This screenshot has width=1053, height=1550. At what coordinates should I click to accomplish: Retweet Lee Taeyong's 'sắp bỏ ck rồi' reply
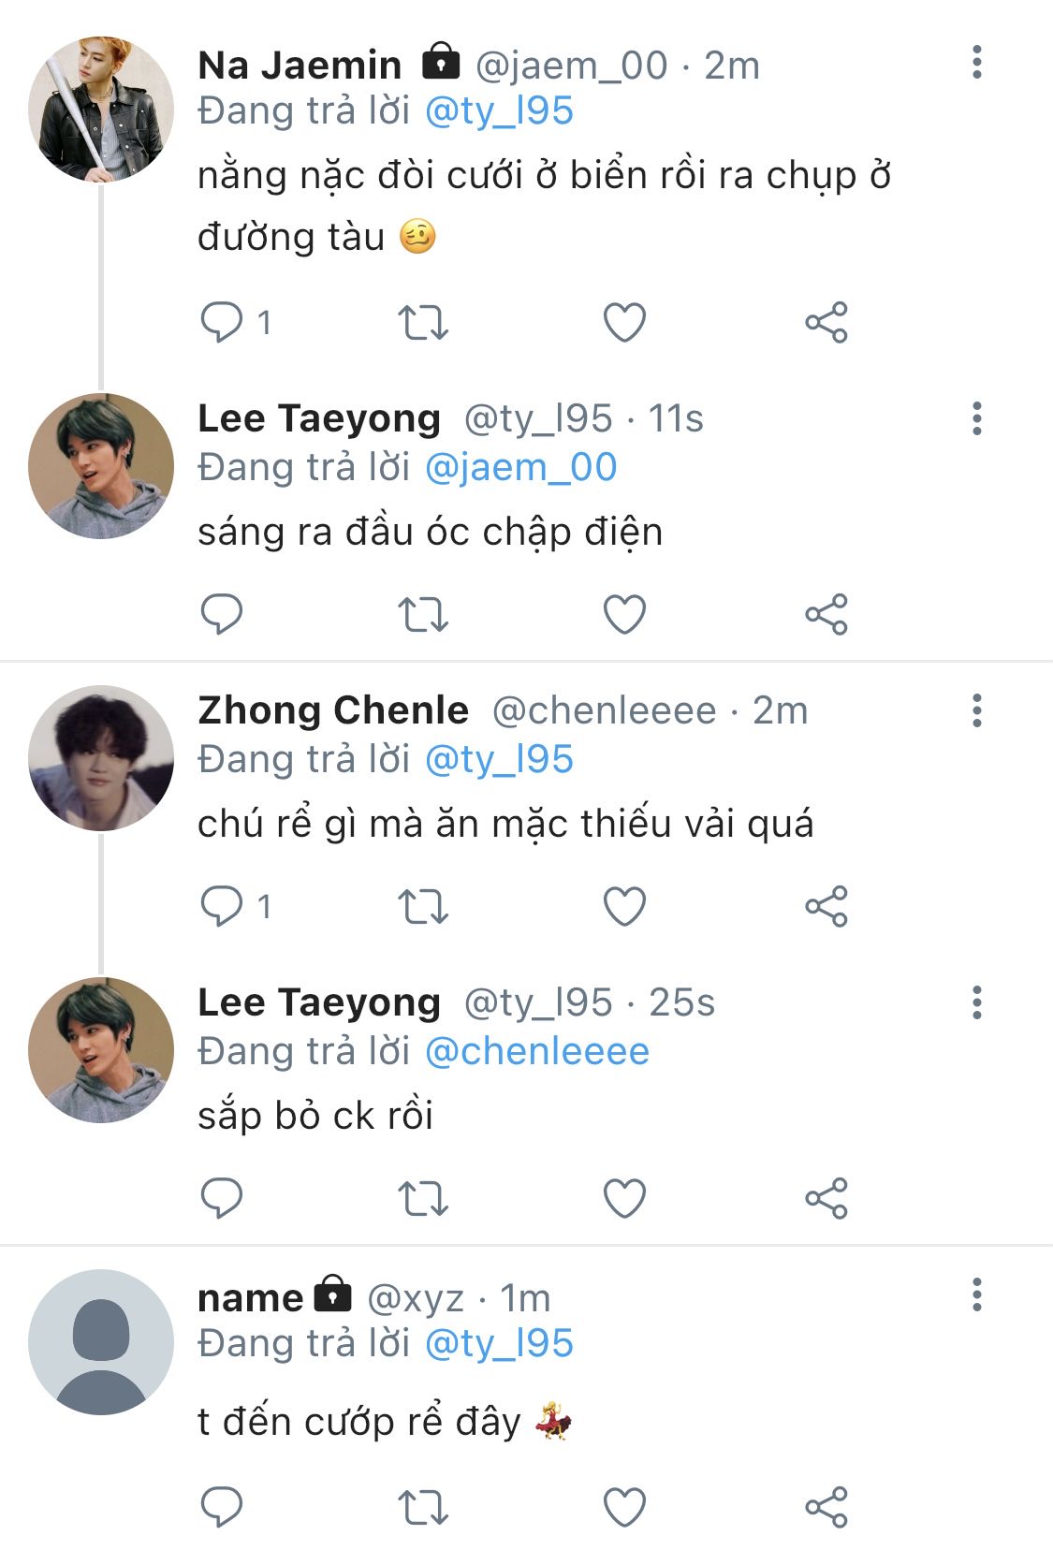tap(423, 1198)
